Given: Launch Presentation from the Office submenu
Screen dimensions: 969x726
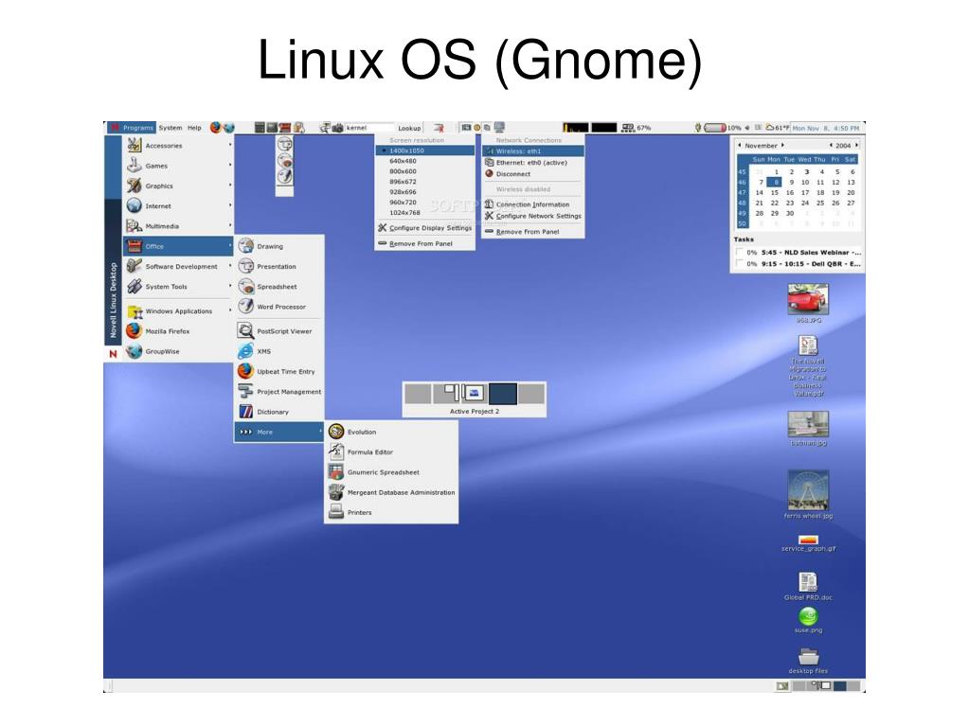Looking at the screenshot, I should (278, 266).
